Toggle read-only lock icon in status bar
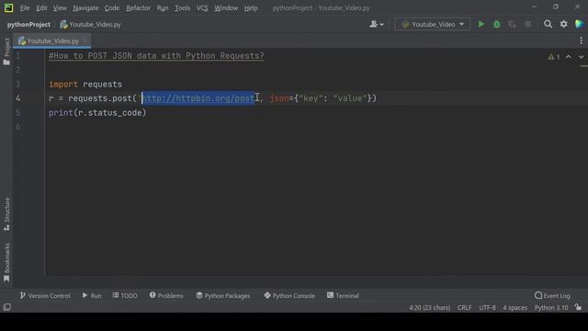Viewport: 588px width, 331px height. pyautogui.click(x=578, y=307)
